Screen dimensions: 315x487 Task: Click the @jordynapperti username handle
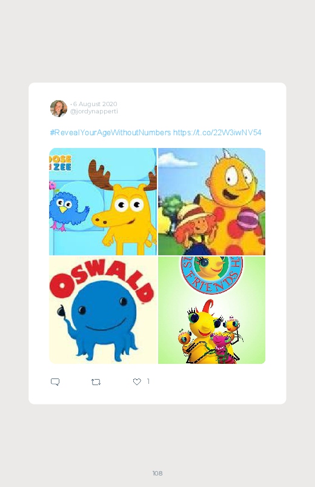tap(94, 112)
